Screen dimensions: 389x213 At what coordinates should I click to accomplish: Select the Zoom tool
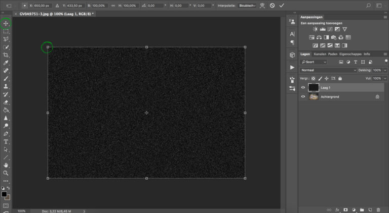pyautogui.click(x=6, y=173)
